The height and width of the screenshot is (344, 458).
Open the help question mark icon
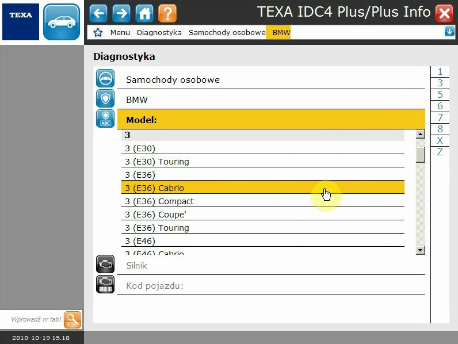[167, 13]
